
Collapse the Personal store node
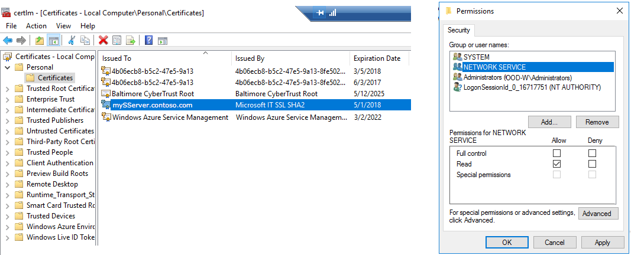7,67
